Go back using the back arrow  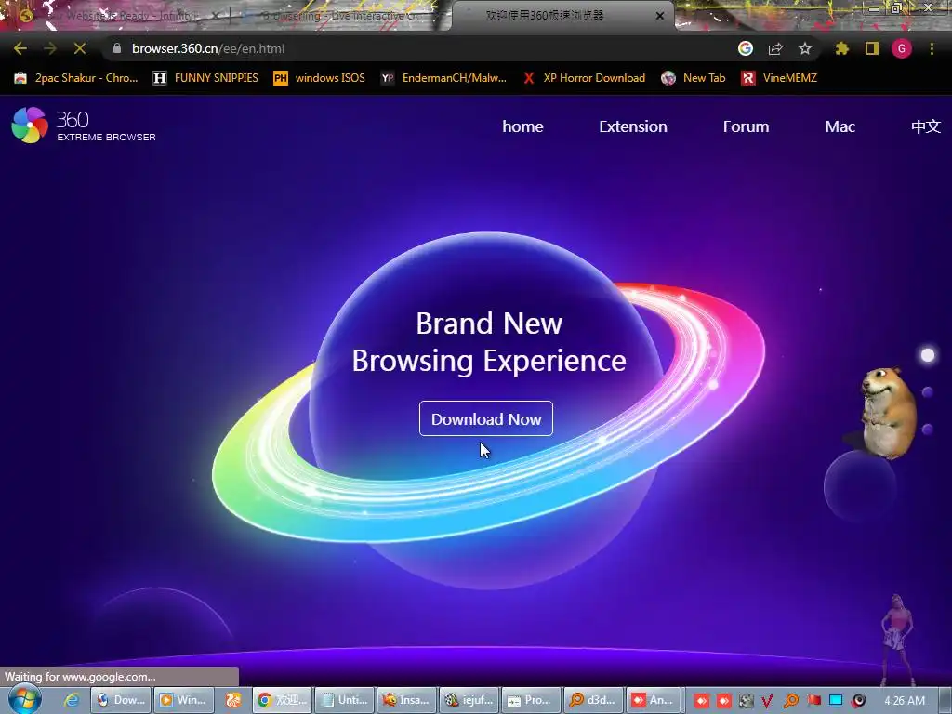pyautogui.click(x=20, y=48)
